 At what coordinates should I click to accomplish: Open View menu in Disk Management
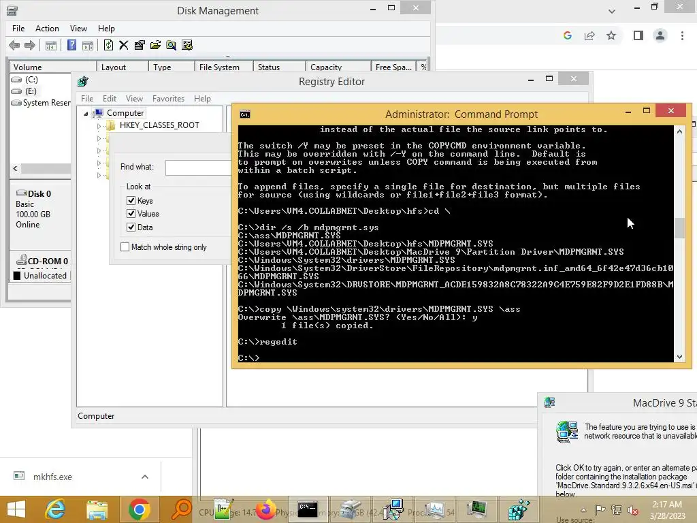(78, 29)
